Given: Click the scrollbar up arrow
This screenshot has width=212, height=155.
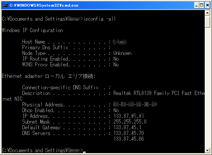Looking at the screenshot, I should coord(207,13).
